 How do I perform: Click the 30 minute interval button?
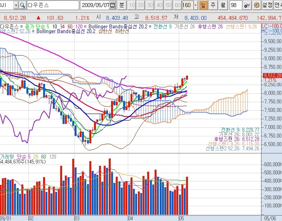tap(150, 5)
